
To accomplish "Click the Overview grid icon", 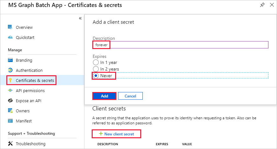I will [10, 27].
